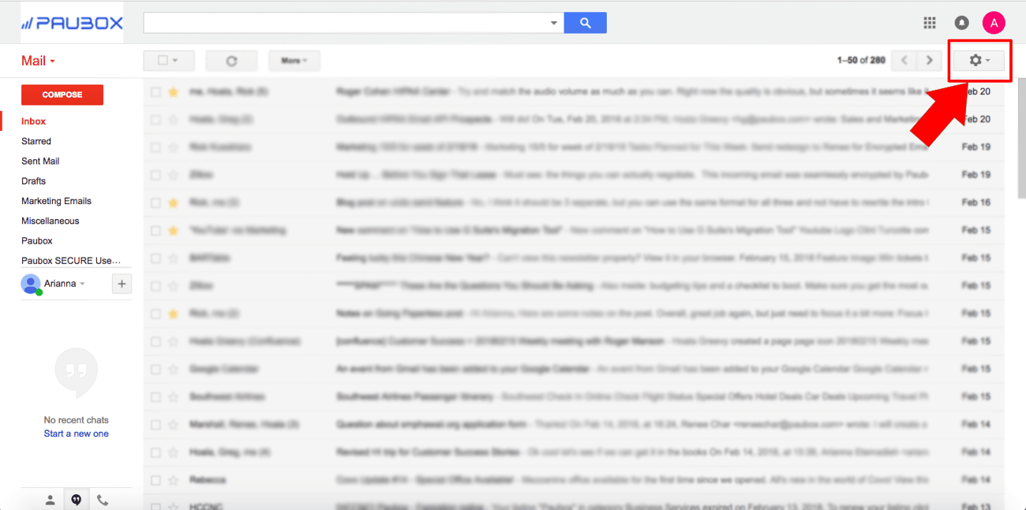Image resolution: width=1026 pixels, height=510 pixels.
Task: Star the email from Google Calendar
Action: coord(172,368)
